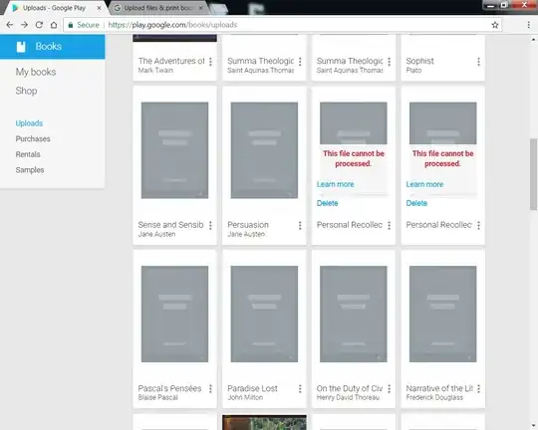The width and height of the screenshot is (538, 430).
Task: Click author name John Milton
Action: [245, 397]
